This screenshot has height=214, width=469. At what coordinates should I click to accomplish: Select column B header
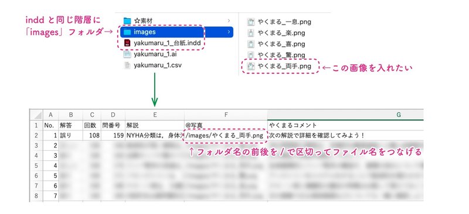pos(70,115)
